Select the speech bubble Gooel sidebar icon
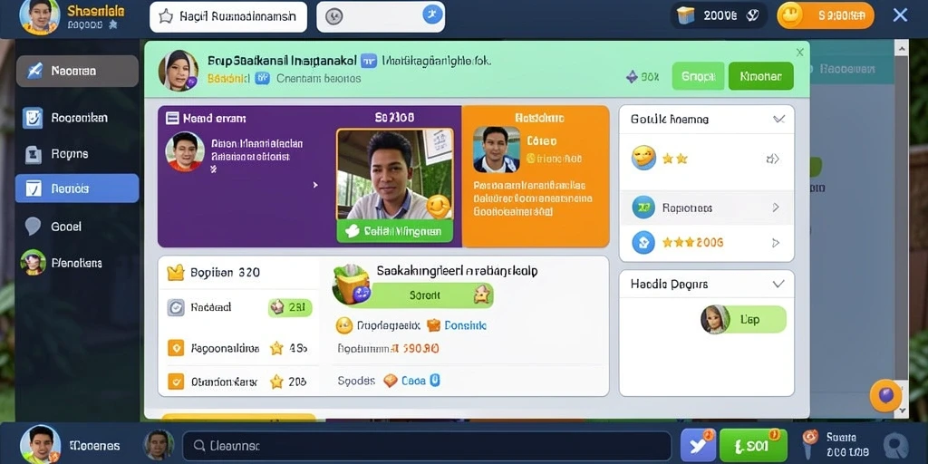The width and height of the screenshot is (928, 464). (x=34, y=226)
